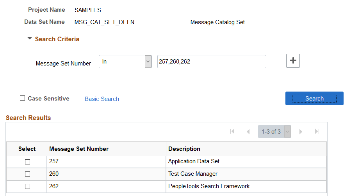Check the Test Case Manager row
Screen dimensions: 351x196
(x=28, y=174)
